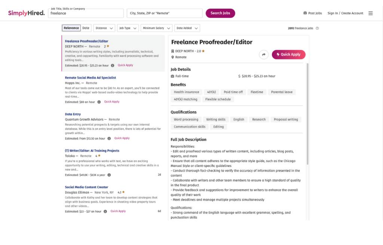
Task: Click info icon beside 2093 freelance jobs
Action: point(317,28)
